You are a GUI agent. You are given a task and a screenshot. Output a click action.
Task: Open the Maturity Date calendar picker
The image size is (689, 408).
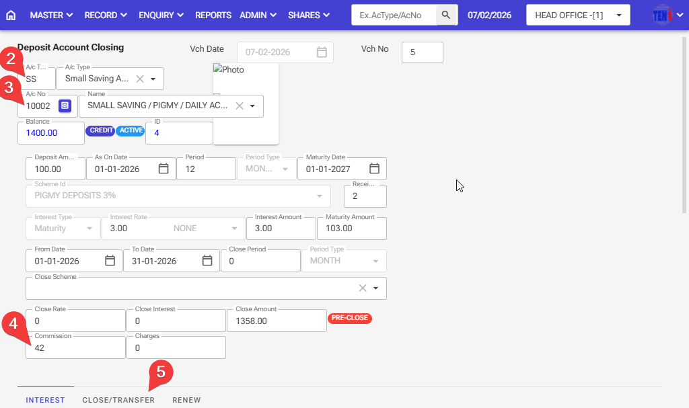(375, 169)
